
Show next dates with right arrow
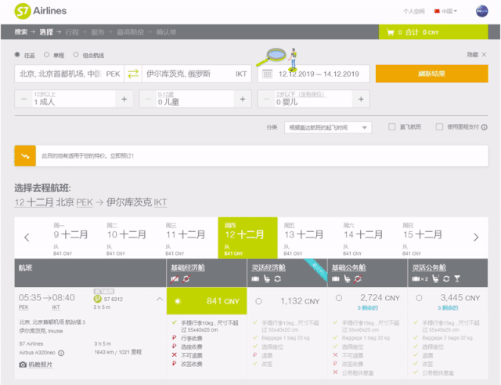tap(475, 237)
